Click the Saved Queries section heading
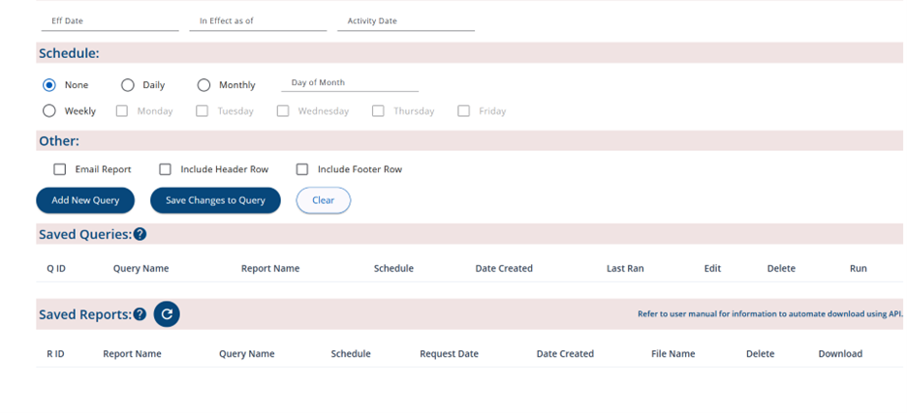Viewport: 907px width, 413px height. [85, 234]
